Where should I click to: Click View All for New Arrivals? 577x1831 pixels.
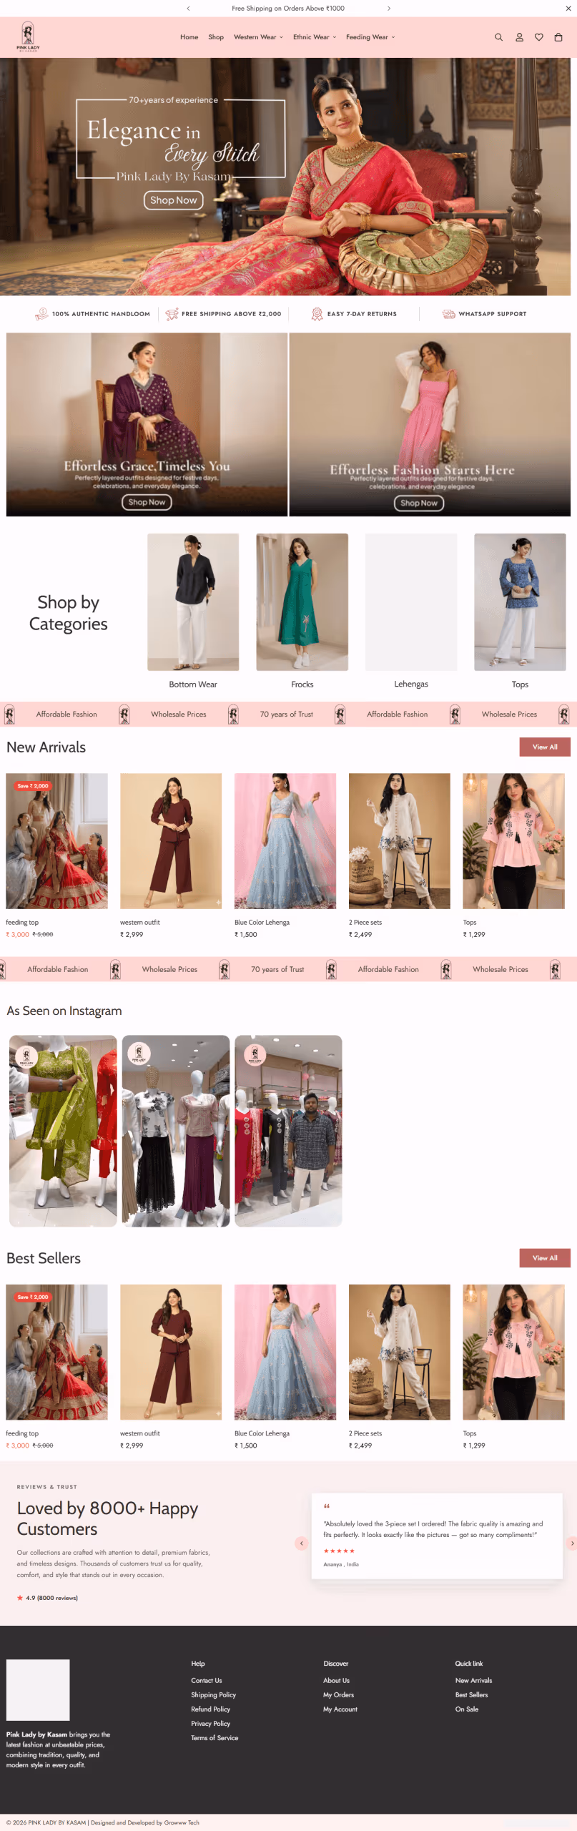545,747
